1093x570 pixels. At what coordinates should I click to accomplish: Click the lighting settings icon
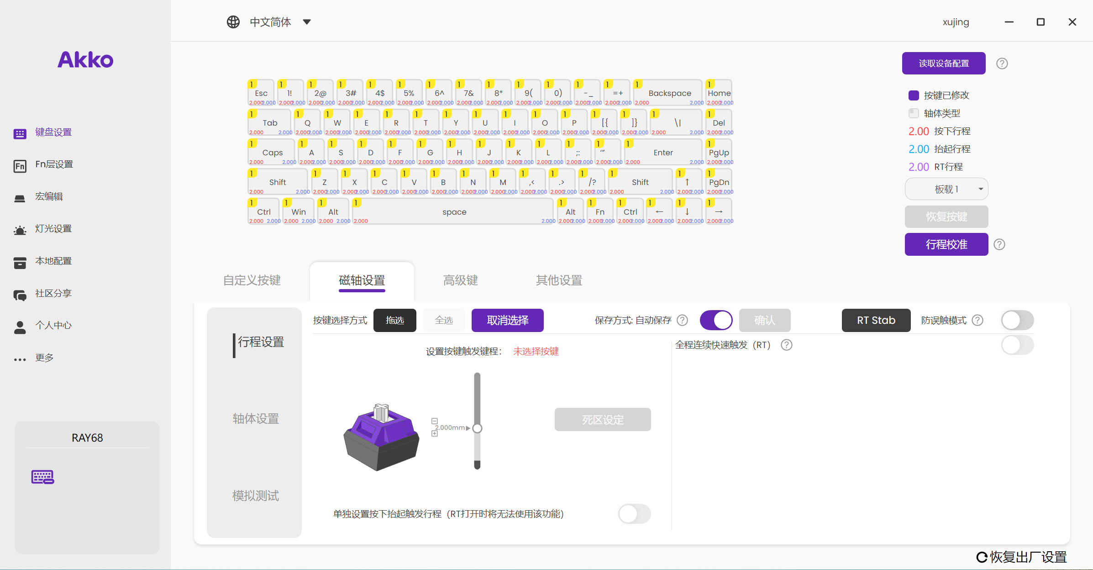(20, 230)
